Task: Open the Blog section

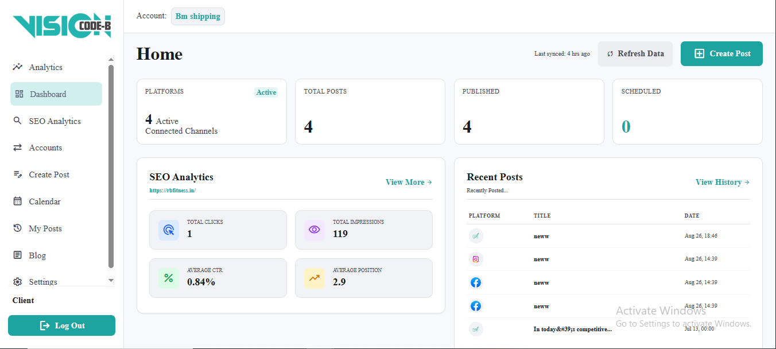Action: 56,255
